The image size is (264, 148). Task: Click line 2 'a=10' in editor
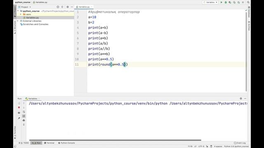pos(92,17)
